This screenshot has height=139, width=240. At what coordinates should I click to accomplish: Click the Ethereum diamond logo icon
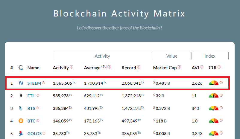pyautogui.click(x=21, y=96)
